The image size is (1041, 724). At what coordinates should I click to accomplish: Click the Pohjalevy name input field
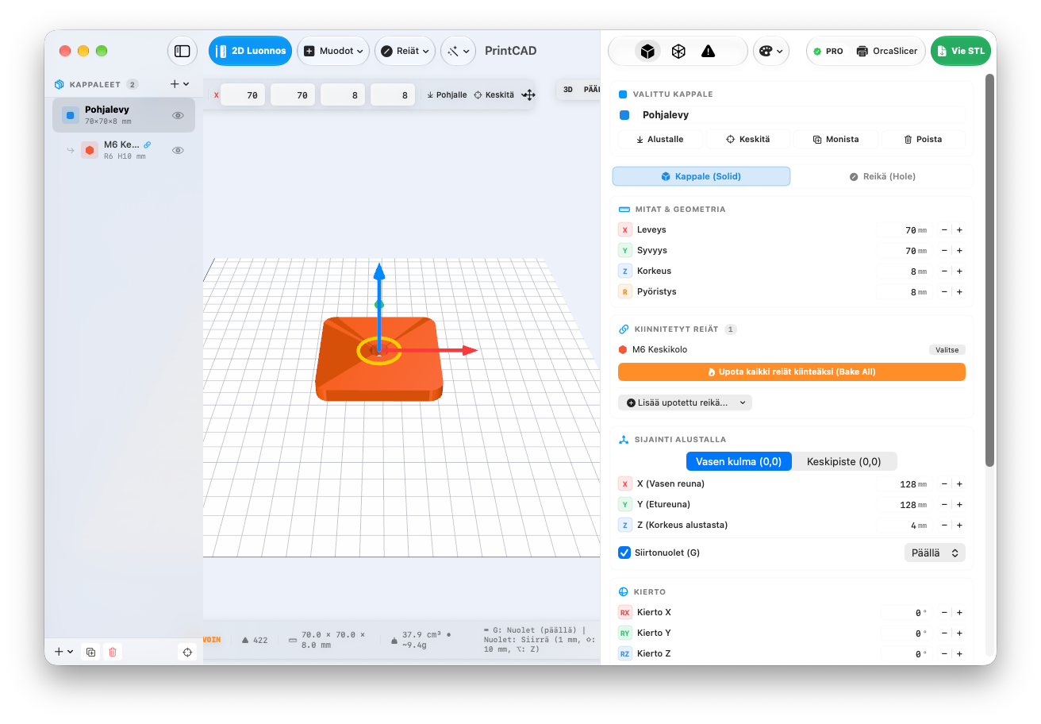click(x=801, y=115)
